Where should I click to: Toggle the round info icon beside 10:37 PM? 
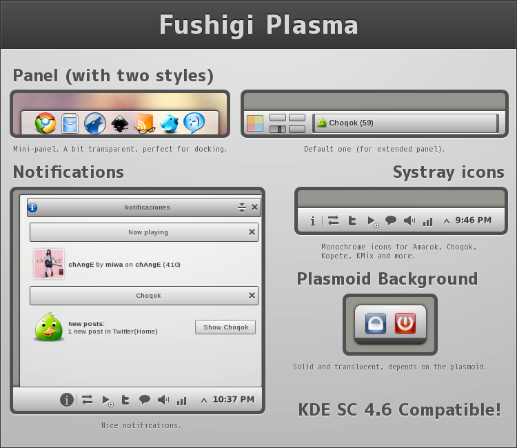click(66, 399)
